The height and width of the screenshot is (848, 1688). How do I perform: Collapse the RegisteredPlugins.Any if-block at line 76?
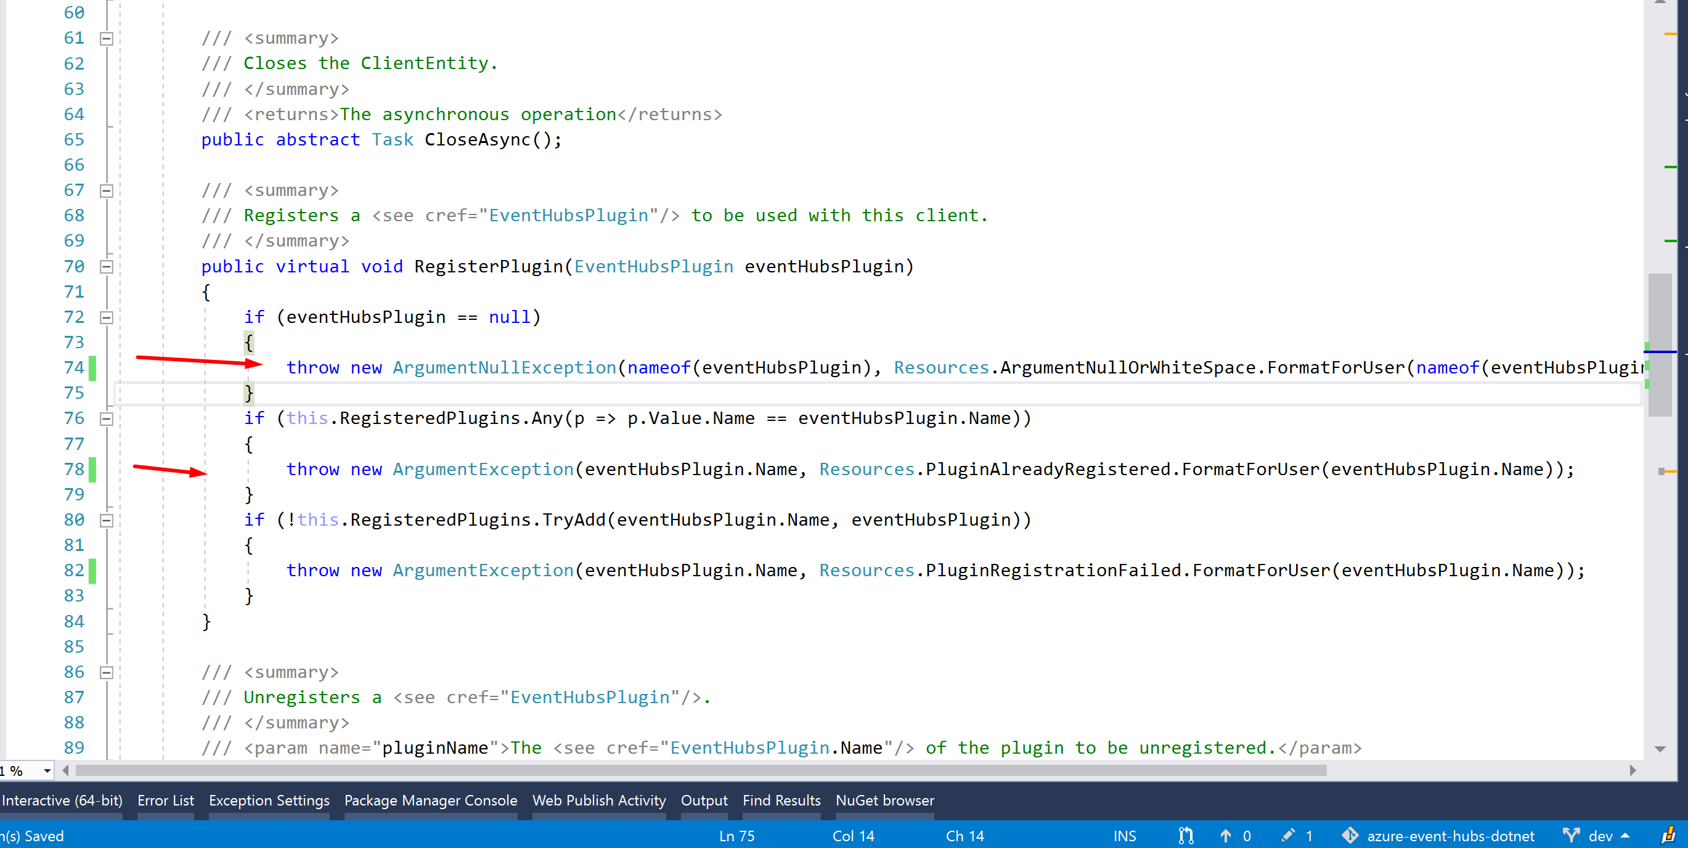[106, 418]
